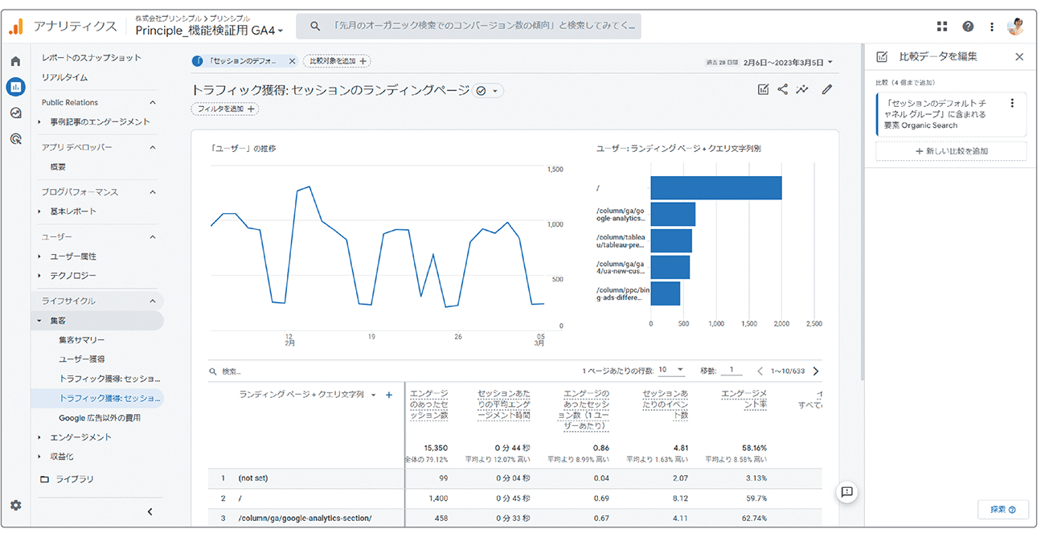Open the Principle_機能検証用 GA4 property selector
This screenshot has height=537, width=1045.
click(210, 31)
